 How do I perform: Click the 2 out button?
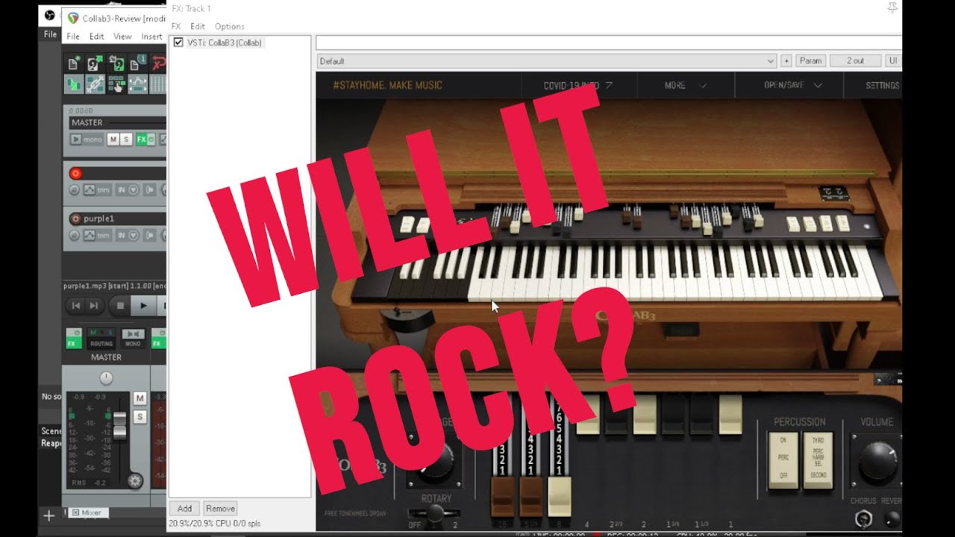coord(855,61)
